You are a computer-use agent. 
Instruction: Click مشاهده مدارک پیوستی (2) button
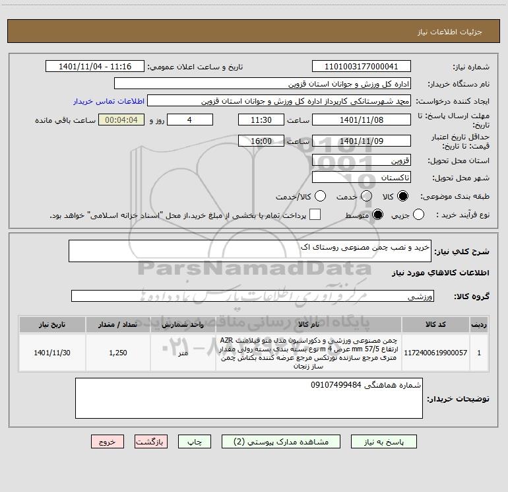coord(281,442)
